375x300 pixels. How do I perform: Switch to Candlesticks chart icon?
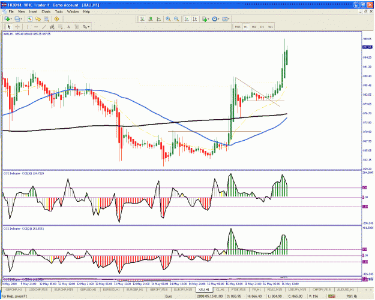click(x=151, y=19)
